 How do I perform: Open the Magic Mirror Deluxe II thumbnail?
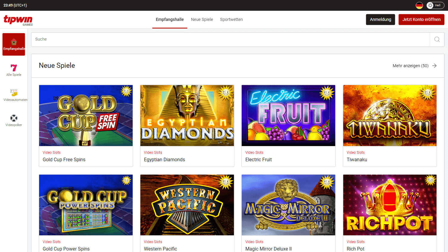[x=288, y=205]
